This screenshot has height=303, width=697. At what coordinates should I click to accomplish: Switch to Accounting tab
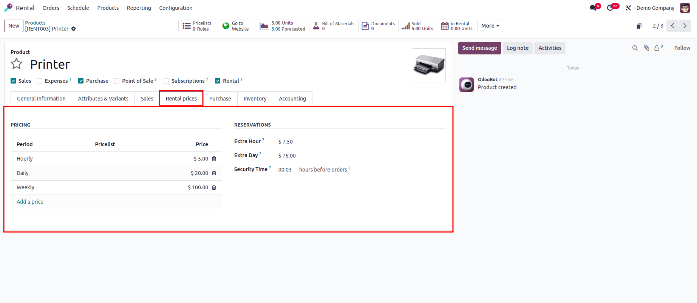coord(292,99)
